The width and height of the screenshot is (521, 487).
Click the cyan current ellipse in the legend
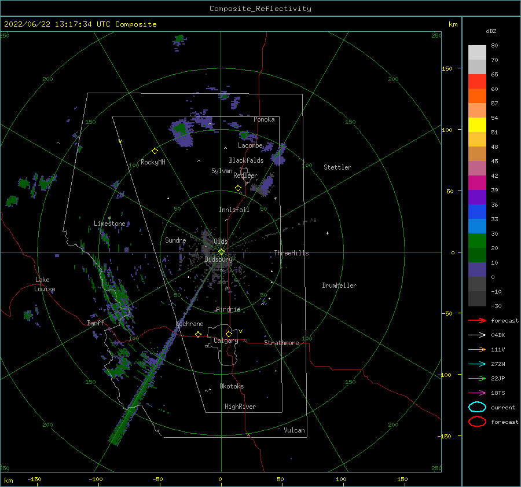pos(477,407)
